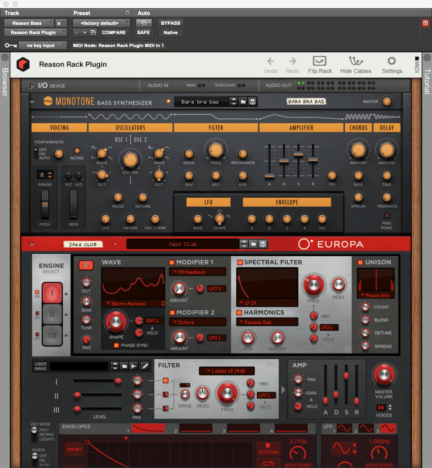Toggle HARMONICS enable square
This screenshot has width=432, height=468.
[x=239, y=313]
